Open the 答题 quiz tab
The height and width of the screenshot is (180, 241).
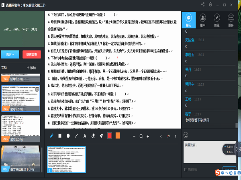coord(217,20)
